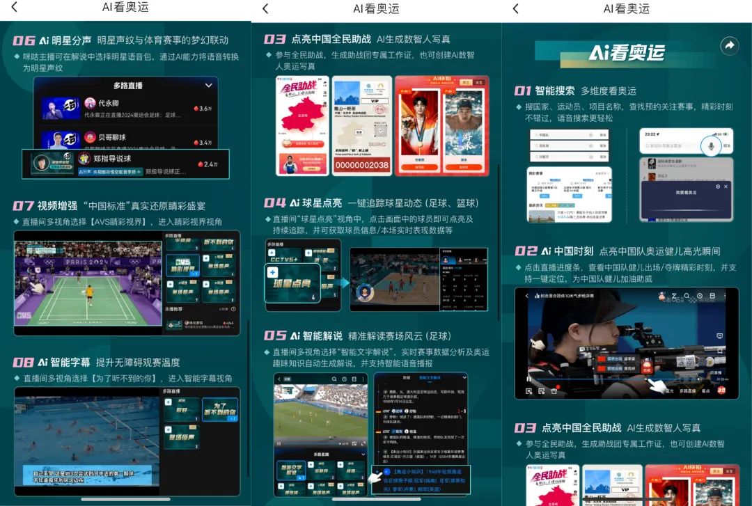The height and width of the screenshot is (506, 752).
Task: Tap the info icon next to 主播推荐
Action: pos(233,309)
